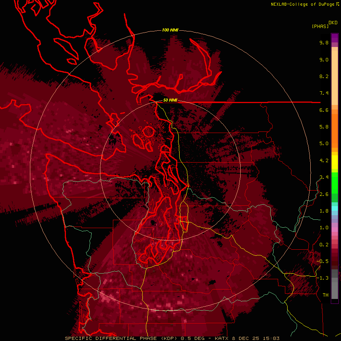Click the 5.0 legend value
The width and height of the screenshot is (341, 341).
324,144
